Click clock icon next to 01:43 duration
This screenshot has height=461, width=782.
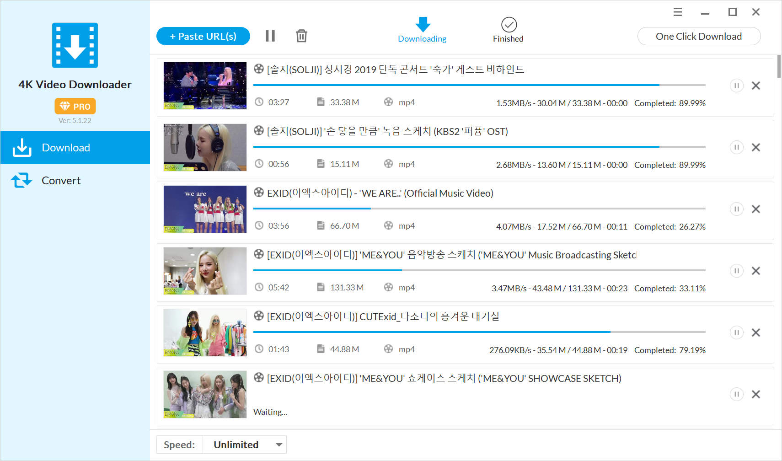click(259, 349)
